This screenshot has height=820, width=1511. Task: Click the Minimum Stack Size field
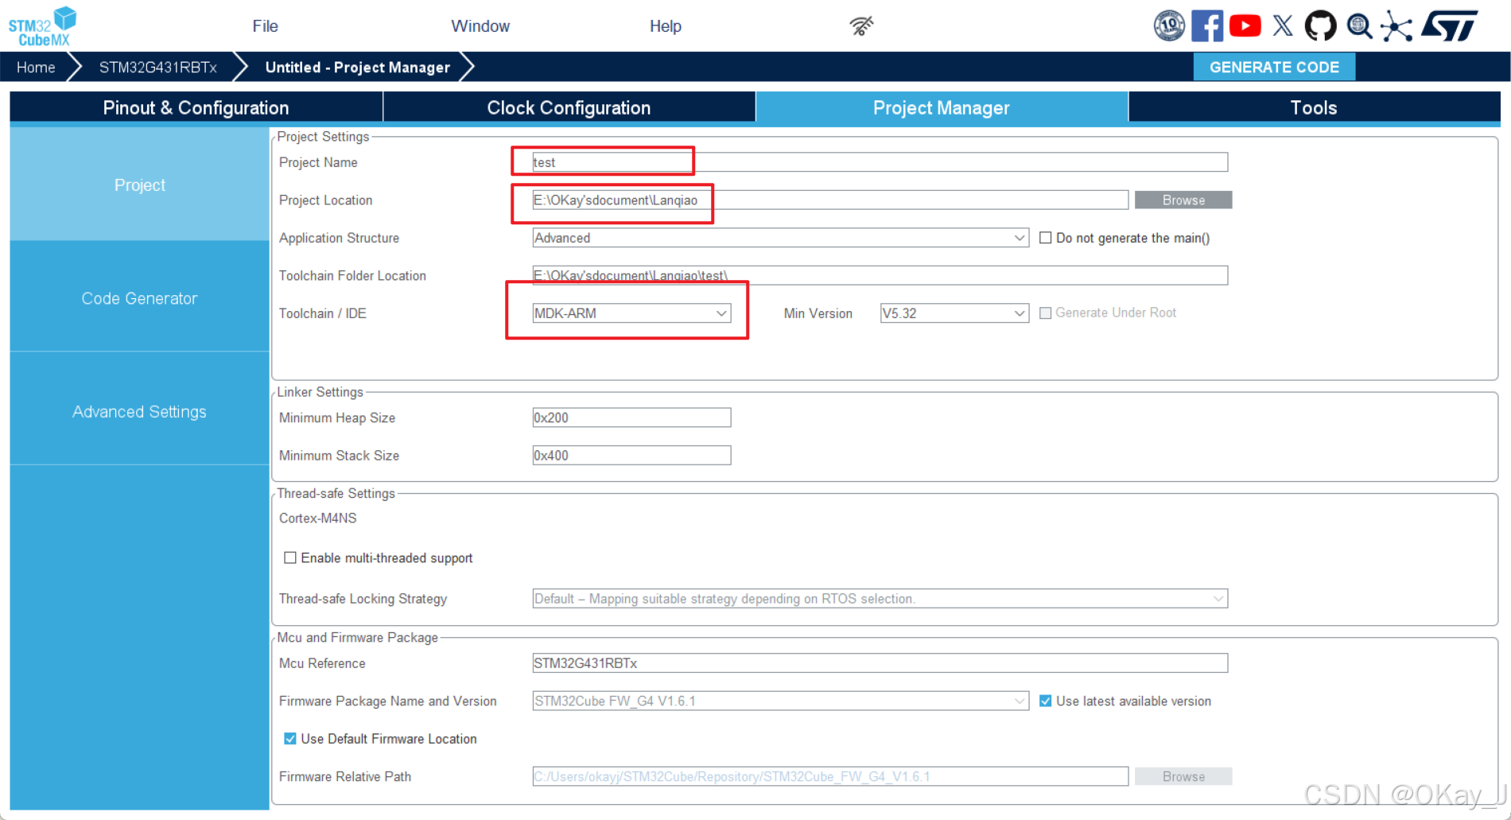tap(631, 455)
